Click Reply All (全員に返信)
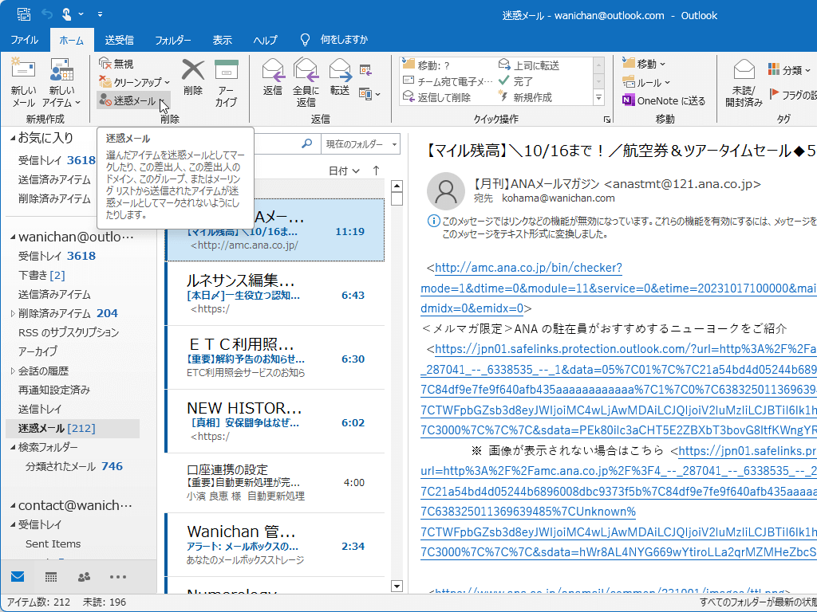The width and height of the screenshot is (817, 612). (306, 82)
